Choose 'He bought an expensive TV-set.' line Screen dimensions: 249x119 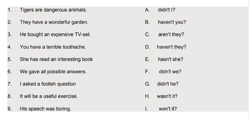tap(55, 34)
